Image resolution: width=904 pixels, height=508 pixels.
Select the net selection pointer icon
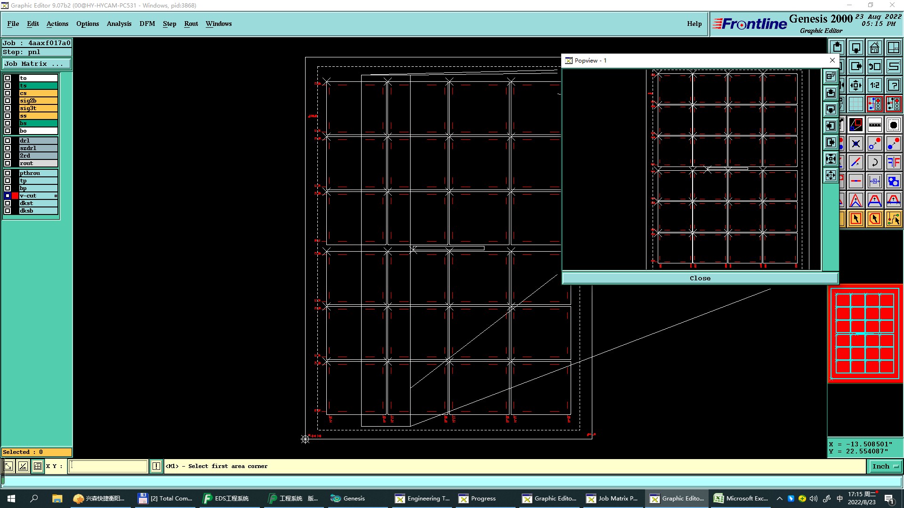pyautogui.click(x=893, y=219)
